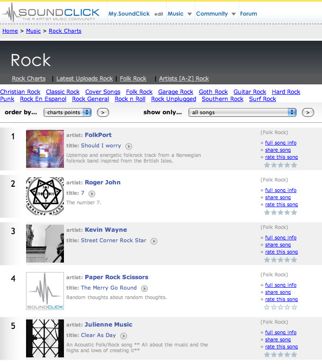Image resolution: width=322 pixels, height=364 pixels.
Task: Open Southern Rock subgenre link
Action: 223,99
